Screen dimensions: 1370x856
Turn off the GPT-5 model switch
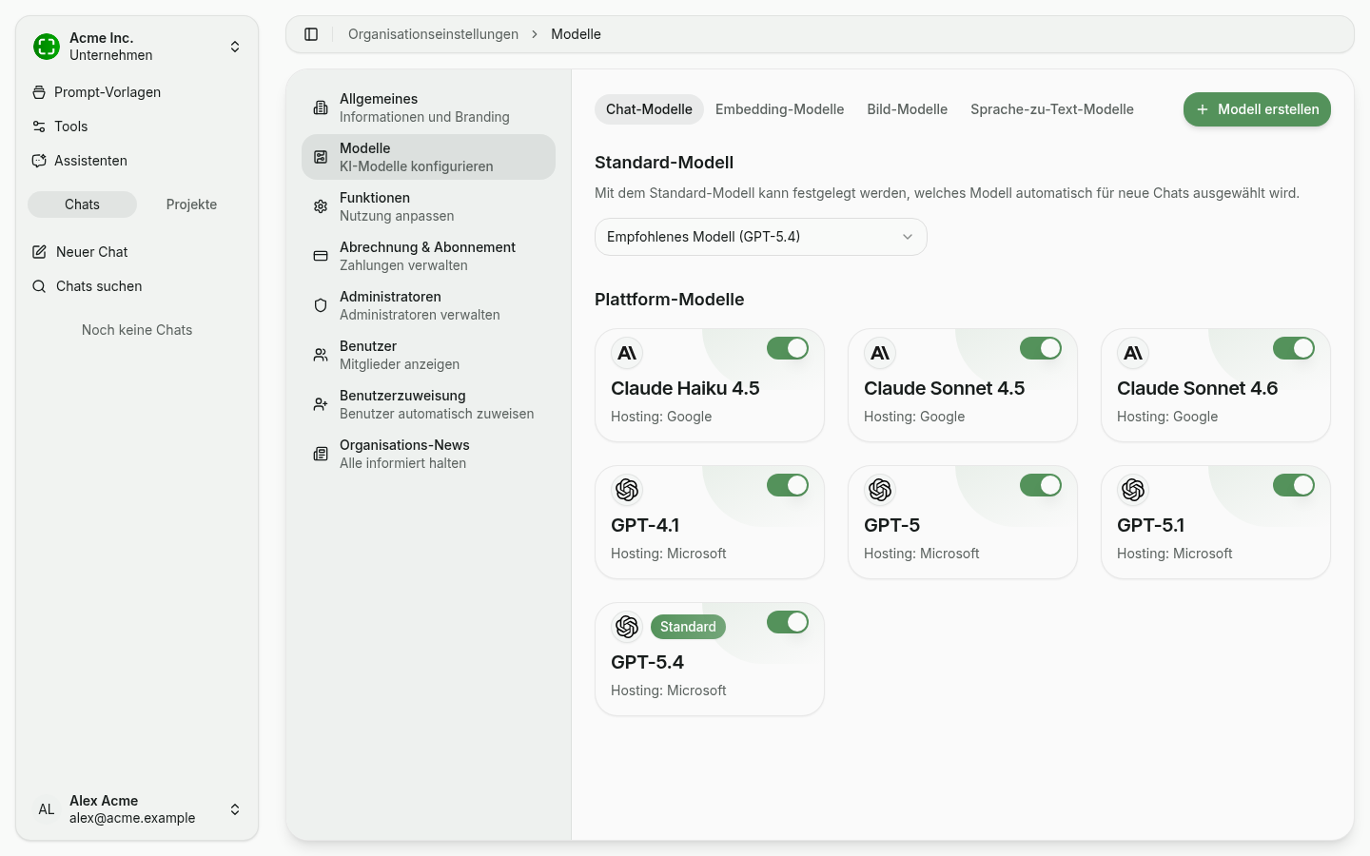tap(1041, 485)
